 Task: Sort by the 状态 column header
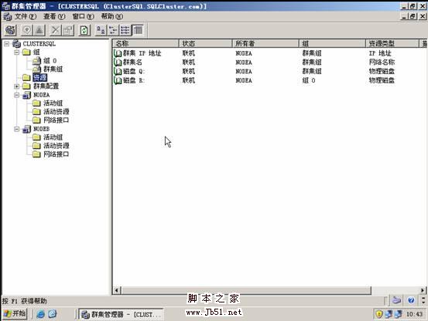click(206, 43)
